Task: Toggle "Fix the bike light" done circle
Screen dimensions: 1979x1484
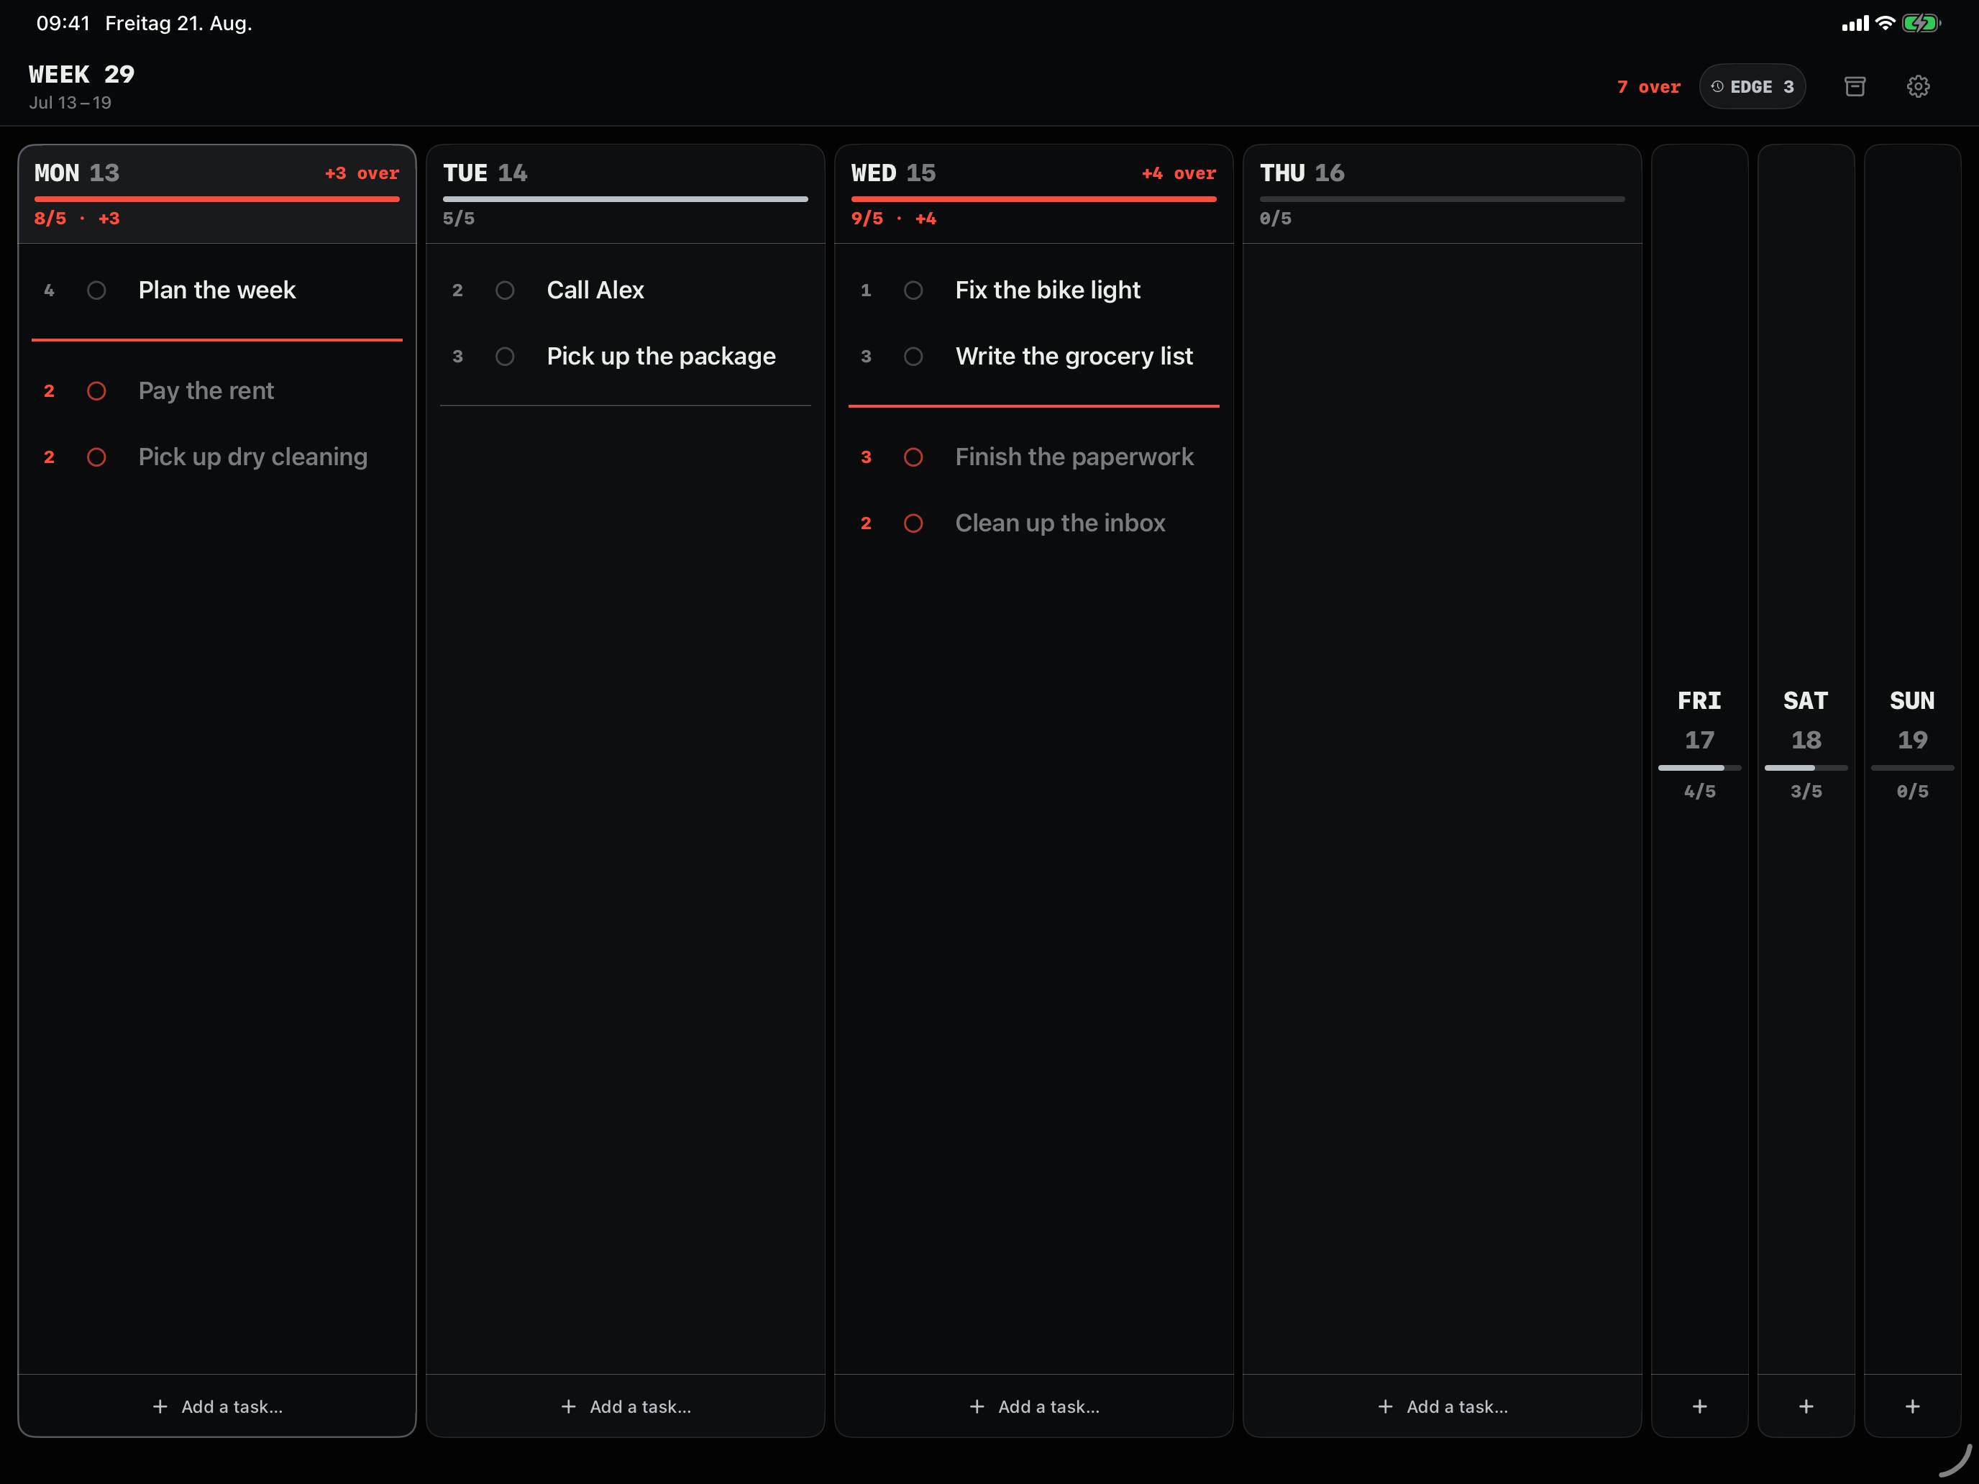Action: 913,290
